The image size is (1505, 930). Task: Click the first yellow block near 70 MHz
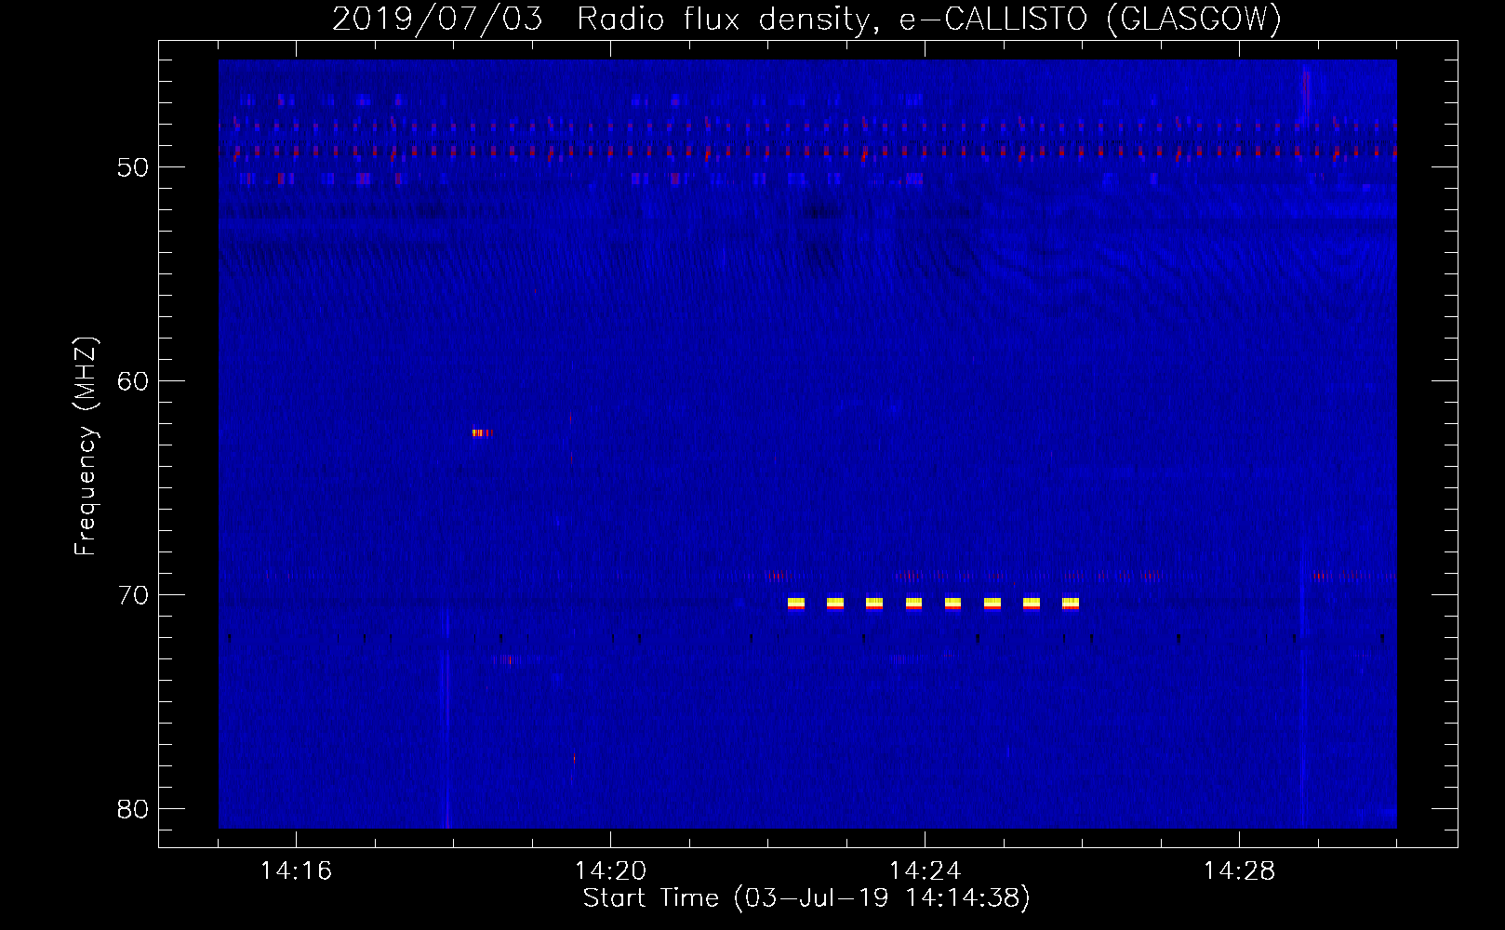point(796,604)
